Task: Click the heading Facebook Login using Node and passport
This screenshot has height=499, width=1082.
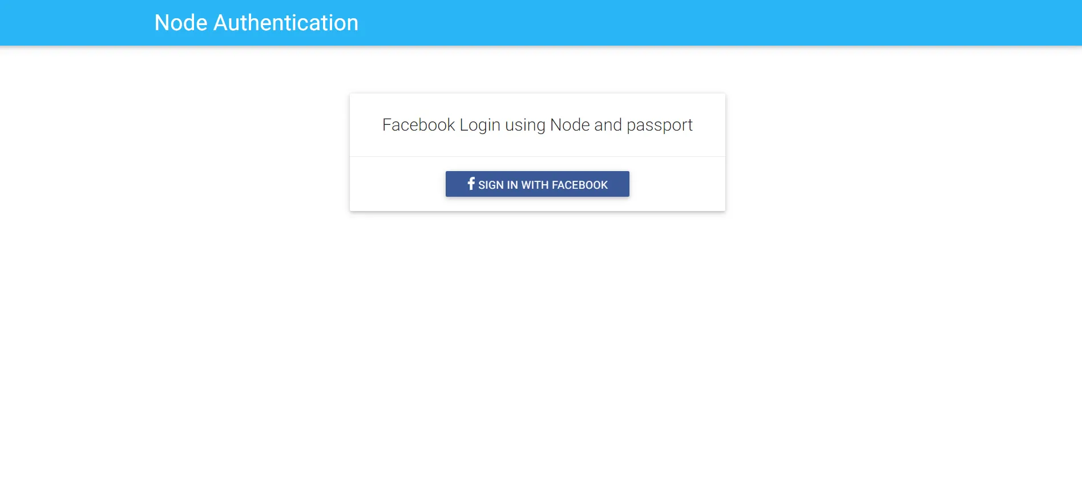Action: tap(537, 124)
